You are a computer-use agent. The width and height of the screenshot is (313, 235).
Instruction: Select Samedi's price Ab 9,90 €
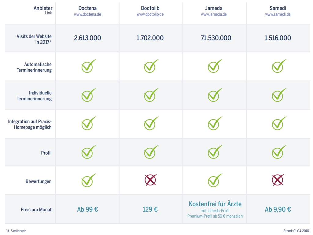point(278,209)
